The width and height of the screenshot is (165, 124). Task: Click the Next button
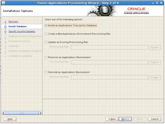125,119
